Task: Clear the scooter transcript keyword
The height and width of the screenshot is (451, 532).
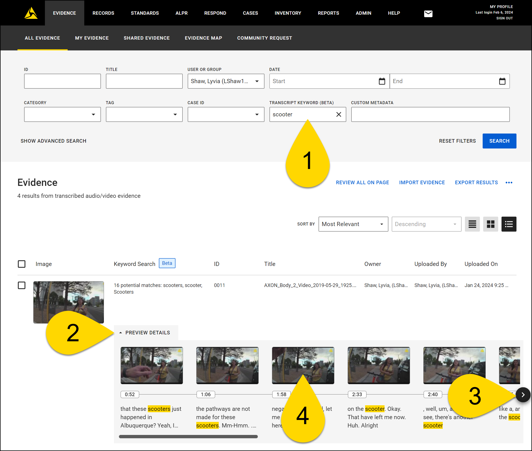Action: [x=338, y=114]
